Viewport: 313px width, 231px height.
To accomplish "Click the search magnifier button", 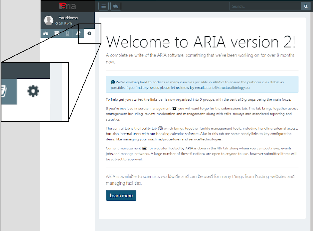I will (x=306, y=6).
